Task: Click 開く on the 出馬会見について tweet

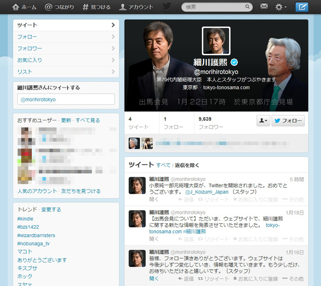Action: [154, 239]
